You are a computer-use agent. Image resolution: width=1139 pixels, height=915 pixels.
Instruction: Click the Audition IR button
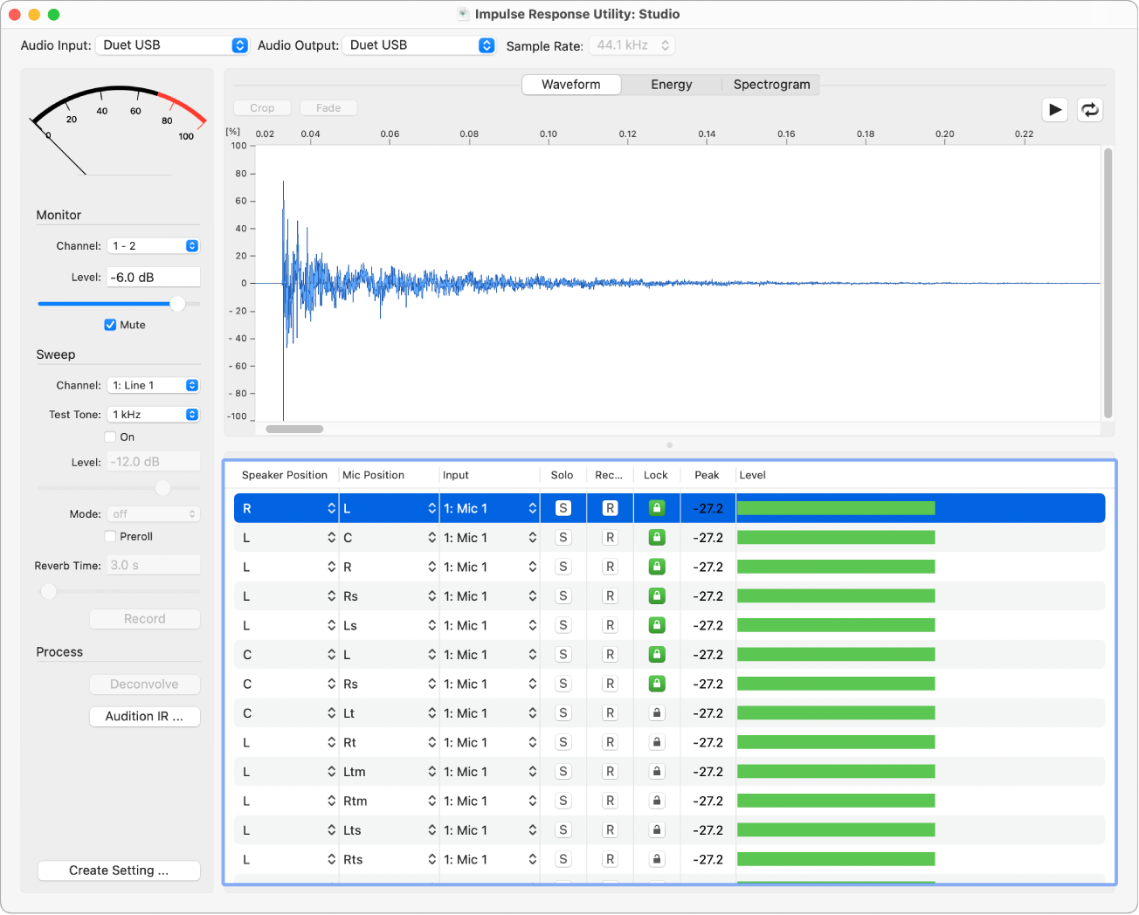[144, 717]
